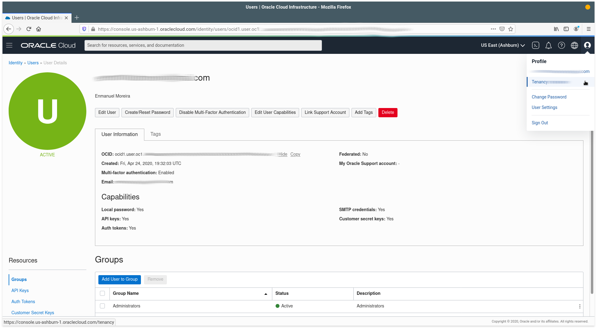Sort by Group Name column arrow
The width and height of the screenshot is (597, 329).
pyautogui.click(x=266, y=294)
